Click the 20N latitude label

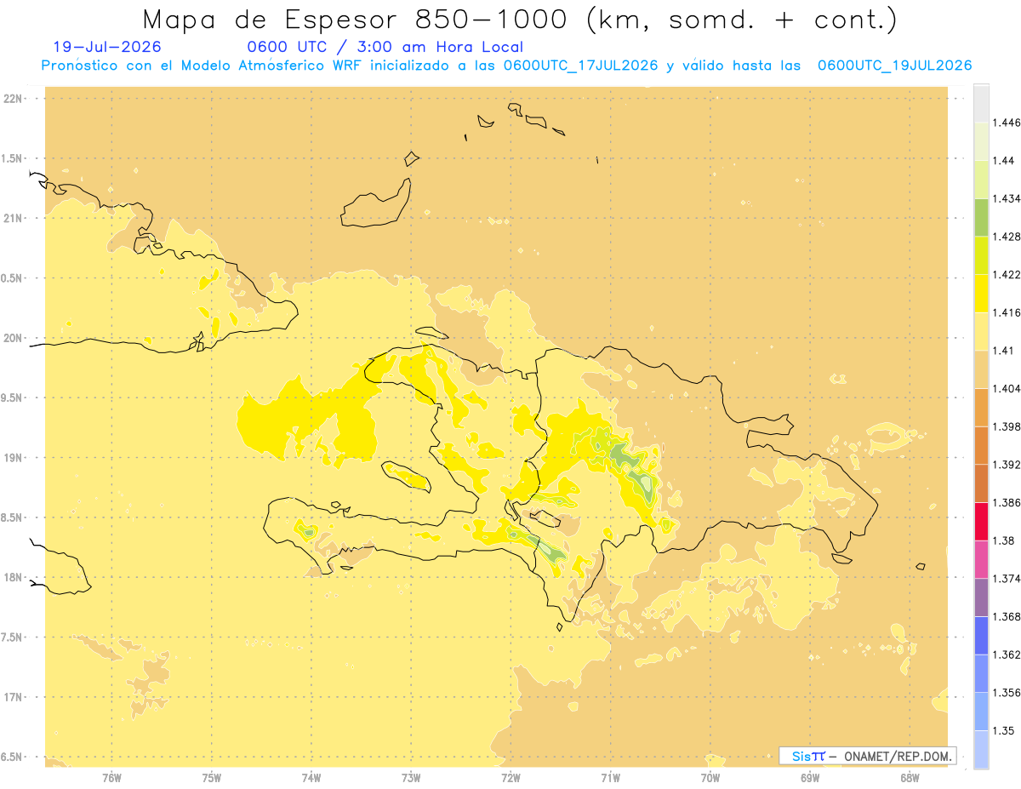pyautogui.click(x=14, y=338)
